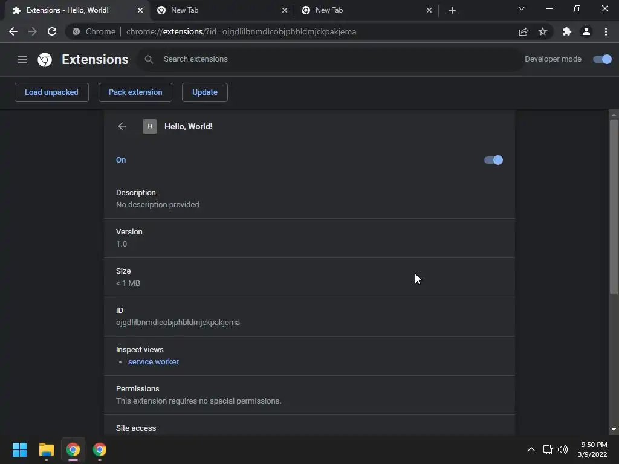Click the volume speaker icon
Viewport: 619px width, 464px height.
coord(563,449)
